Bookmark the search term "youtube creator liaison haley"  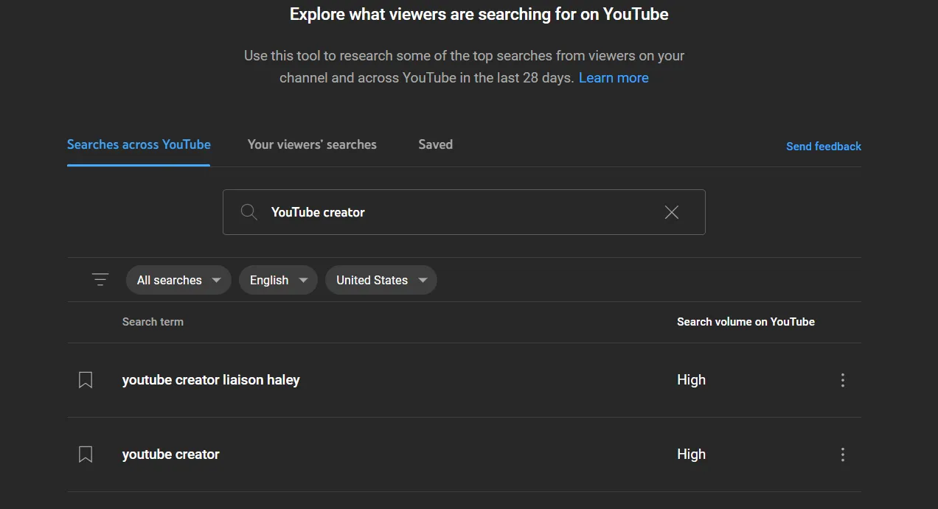click(x=85, y=379)
